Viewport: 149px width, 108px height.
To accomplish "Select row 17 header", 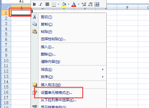I will click(6, 97).
